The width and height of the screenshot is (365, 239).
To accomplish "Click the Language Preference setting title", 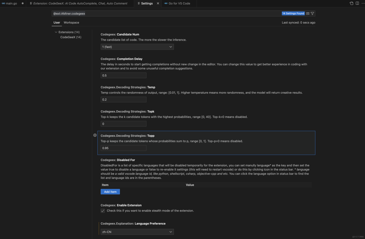I will pyautogui.click(x=133, y=224).
